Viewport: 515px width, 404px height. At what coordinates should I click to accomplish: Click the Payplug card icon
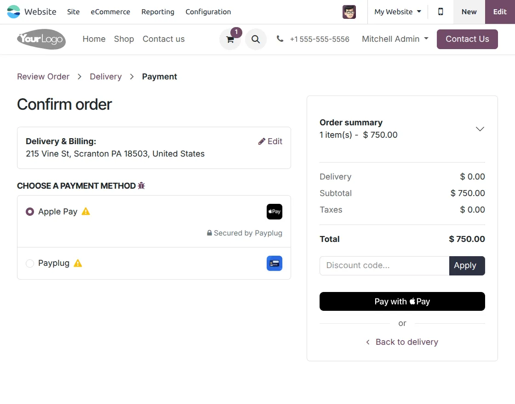pos(274,263)
